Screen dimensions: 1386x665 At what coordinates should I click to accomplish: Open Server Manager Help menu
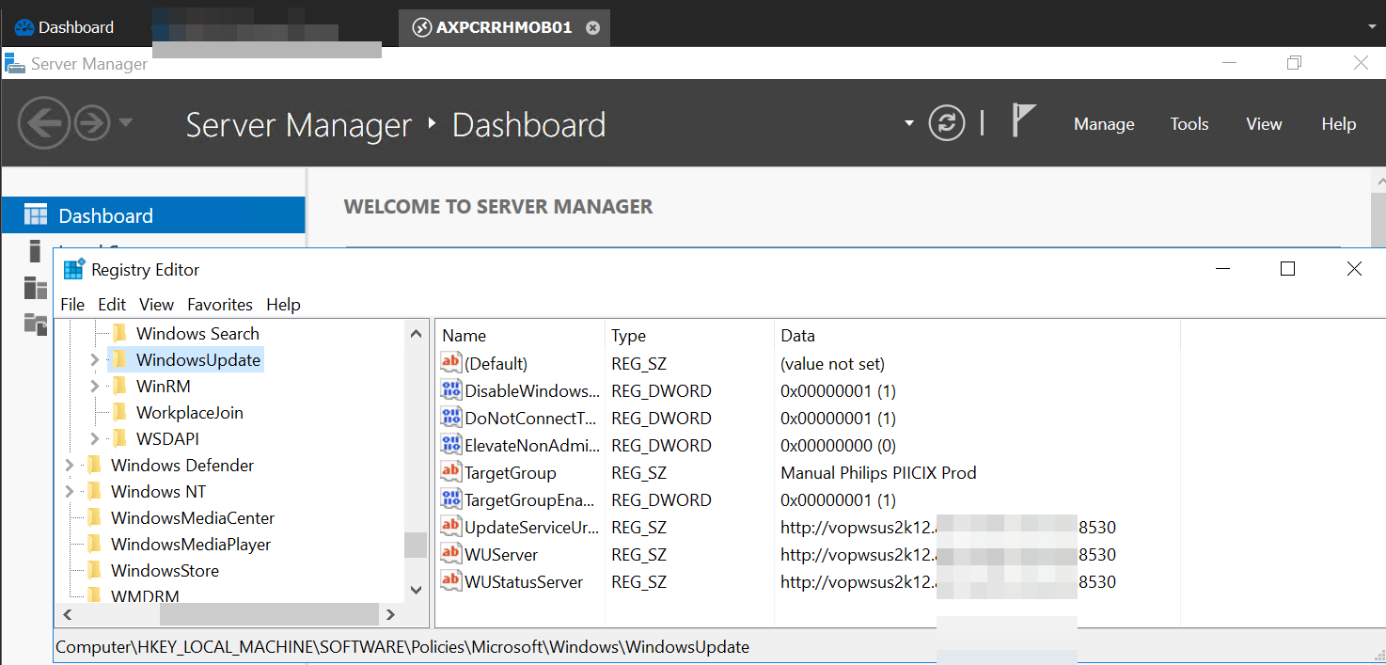[x=1339, y=124]
